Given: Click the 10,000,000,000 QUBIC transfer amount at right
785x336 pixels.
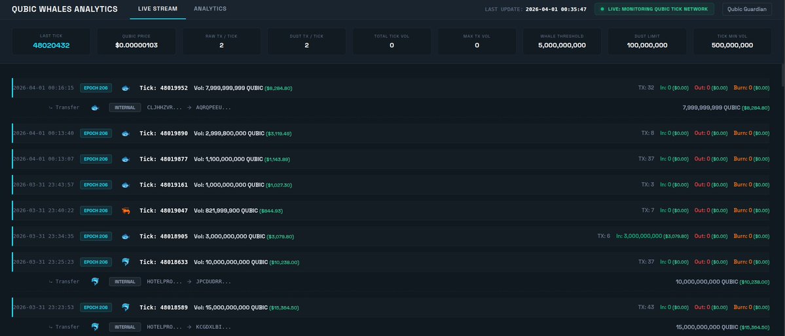Looking at the screenshot, I should (707, 282).
